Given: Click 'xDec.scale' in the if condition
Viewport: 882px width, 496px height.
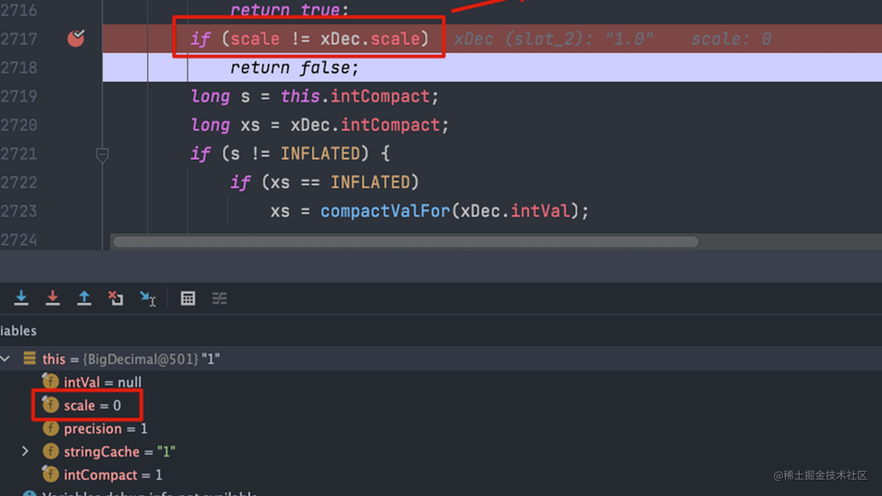Looking at the screenshot, I should (x=370, y=38).
